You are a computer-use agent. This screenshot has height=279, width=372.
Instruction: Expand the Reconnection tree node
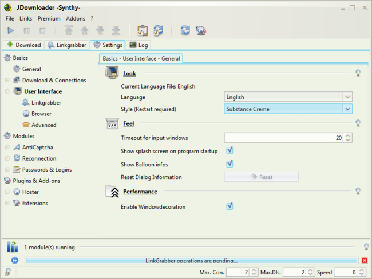[x=7, y=158]
